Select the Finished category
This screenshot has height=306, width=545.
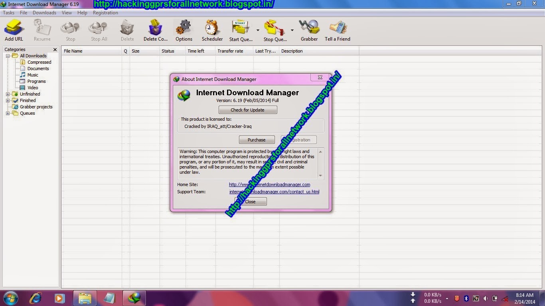(x=28, y=100)
